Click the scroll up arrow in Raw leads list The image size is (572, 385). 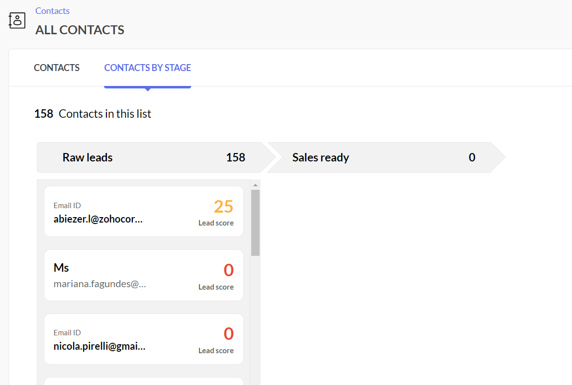click(255, 185)
